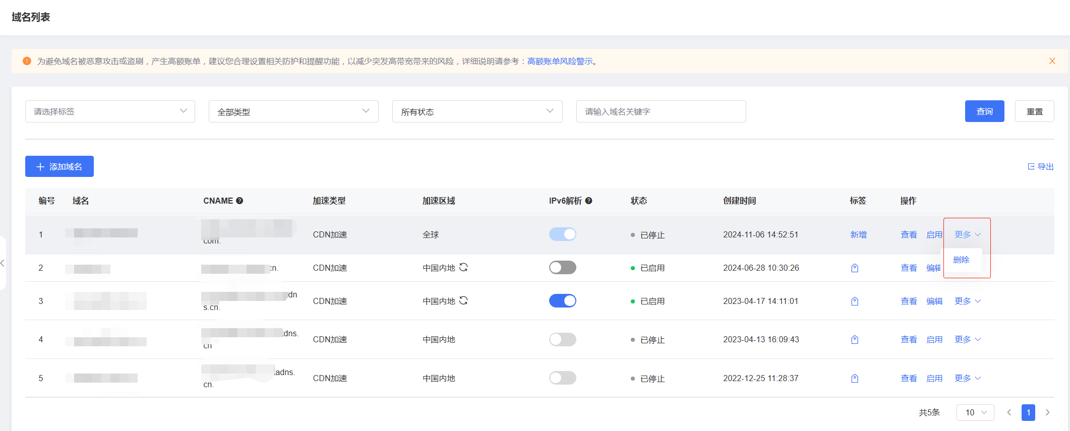Close the orange warning banner
Screen dimensions: 1070x431
pyautogui.click(x=1052, y=61)
